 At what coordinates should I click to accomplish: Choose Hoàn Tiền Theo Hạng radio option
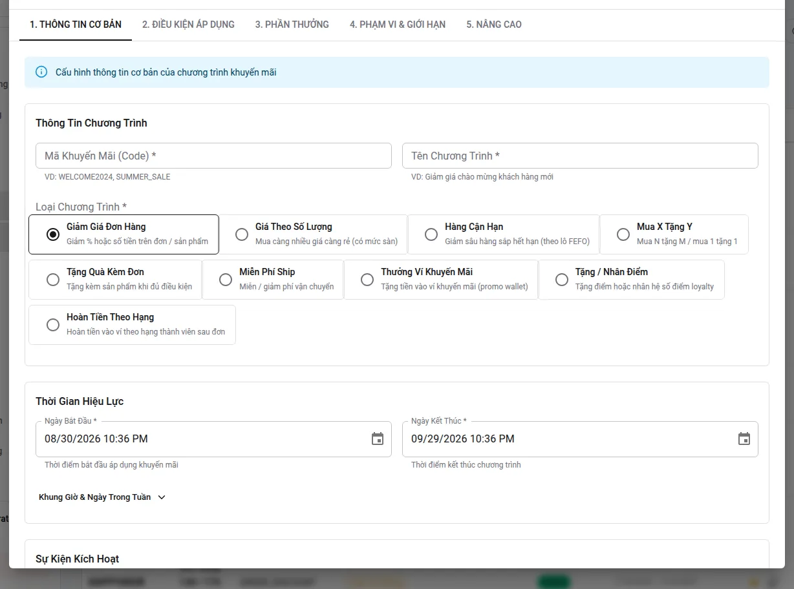(53, 325)
